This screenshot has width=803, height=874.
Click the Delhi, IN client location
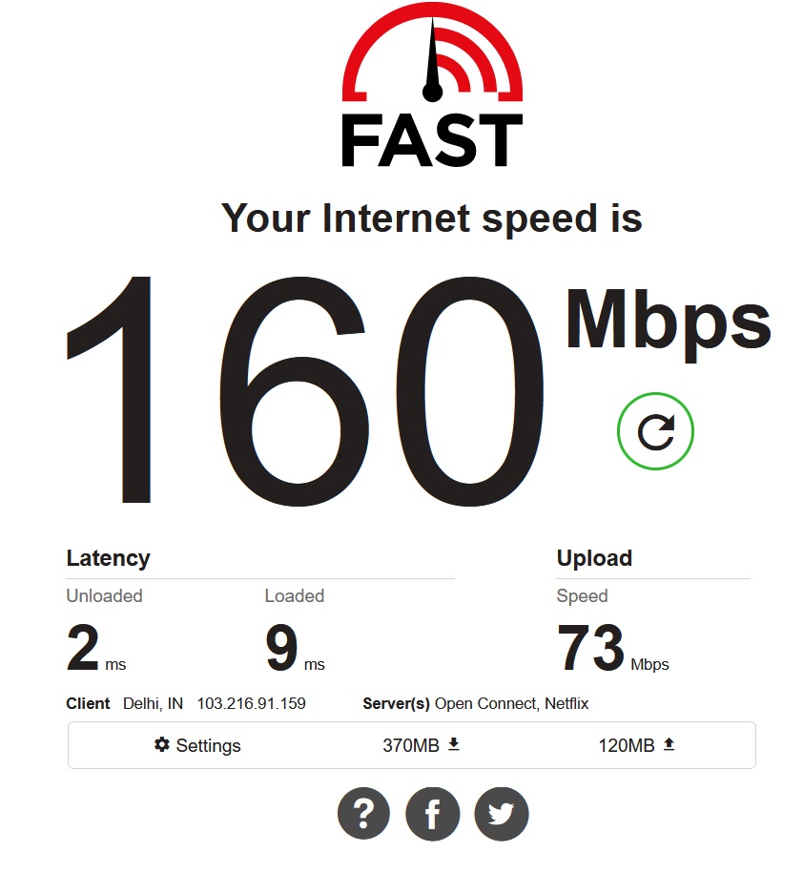tap(153, 703)
